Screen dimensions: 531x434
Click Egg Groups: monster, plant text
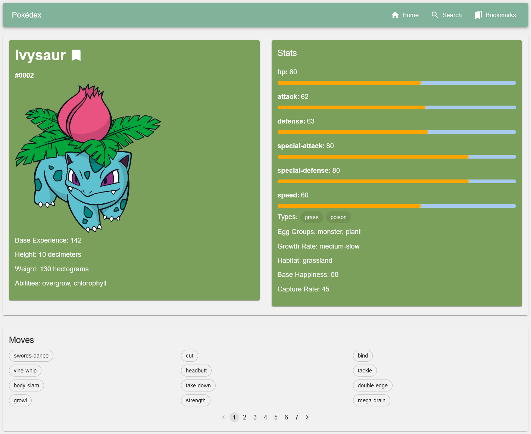click(x=319, y=232)
